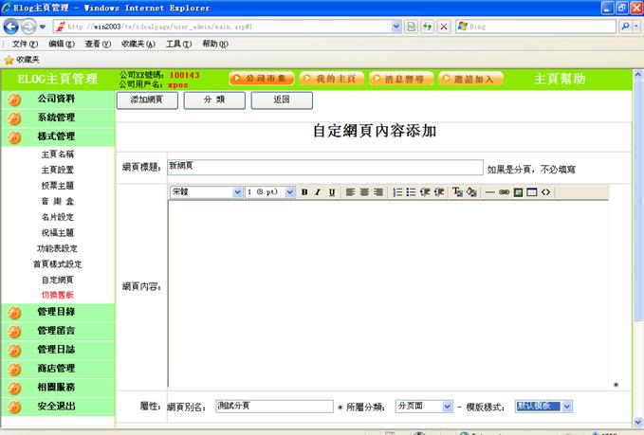Open the 宋體 font family dropdown
Image resolution: width=644 pixels, height=435 pixels.
(207, 192)
